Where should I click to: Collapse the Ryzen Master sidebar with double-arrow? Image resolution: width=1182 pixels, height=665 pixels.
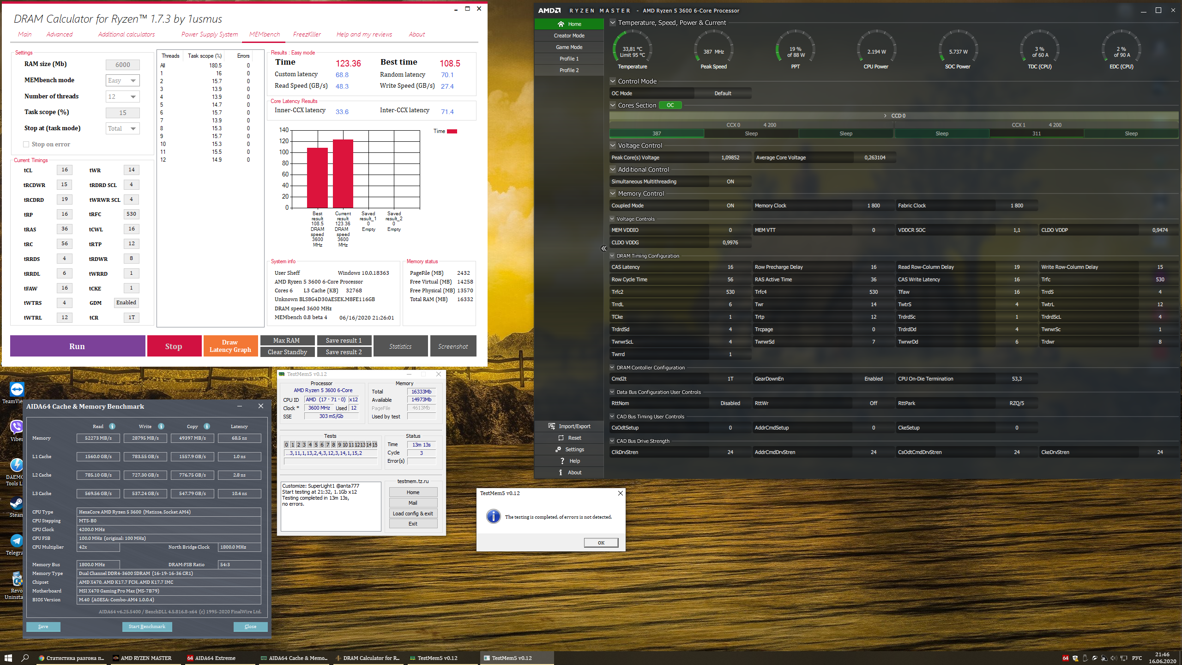(x=603, y=248)
